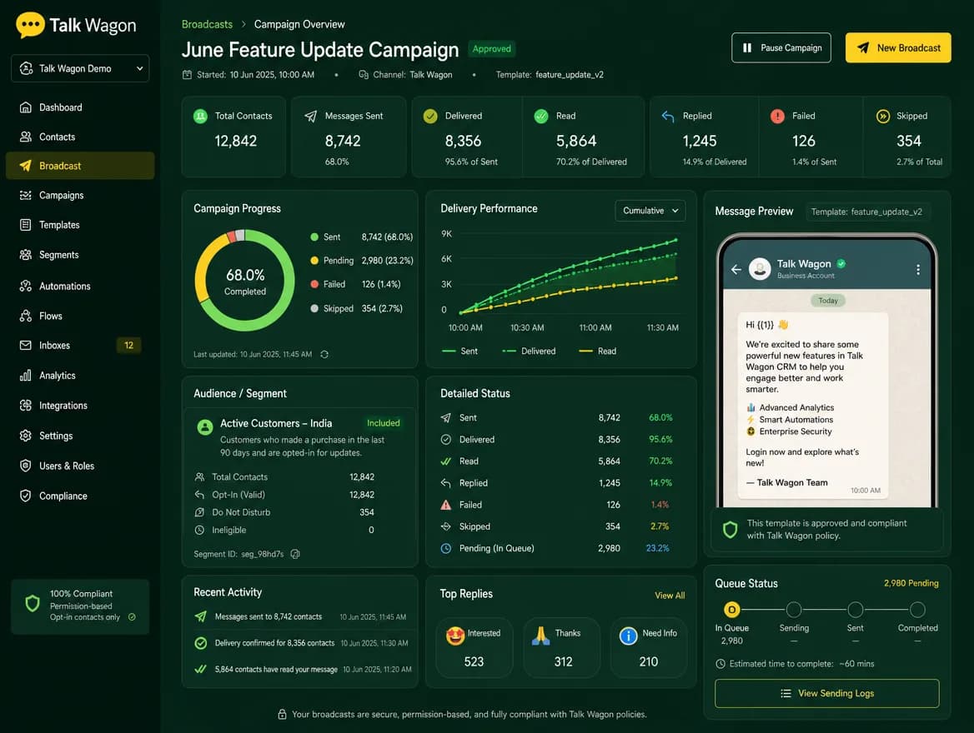The height and width of the screenshot is (733, 974).
Task: Click the Talk Wagon chat bubble logo
Action: [x=30, y=26]
